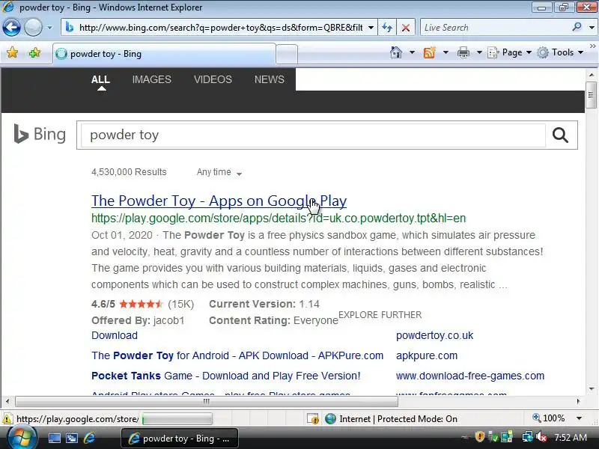This screenshot has width=599, height=449.
Task: Click the Add to Favorites icon
Action: (34, 52)
